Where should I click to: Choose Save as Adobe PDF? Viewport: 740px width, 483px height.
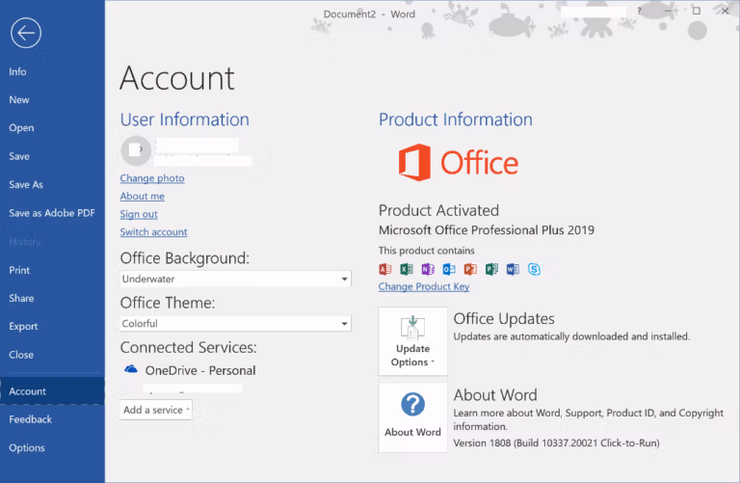pyautogui.click(x=52, y=213)
